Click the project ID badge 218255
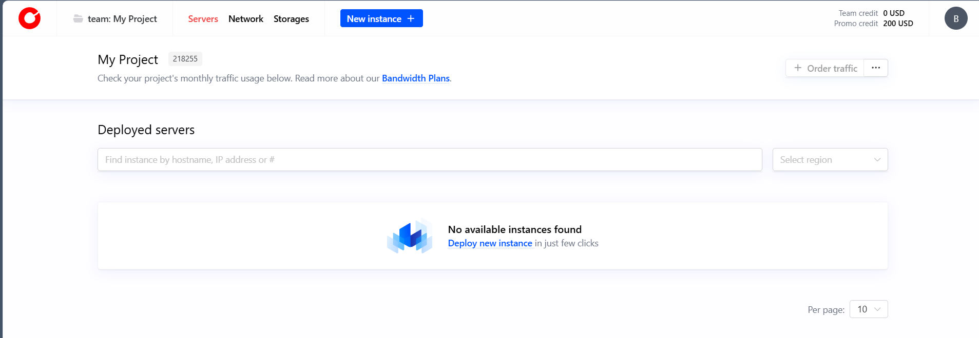Image resolution: width=979 pixels, height=338 pixels. (185, 59)
